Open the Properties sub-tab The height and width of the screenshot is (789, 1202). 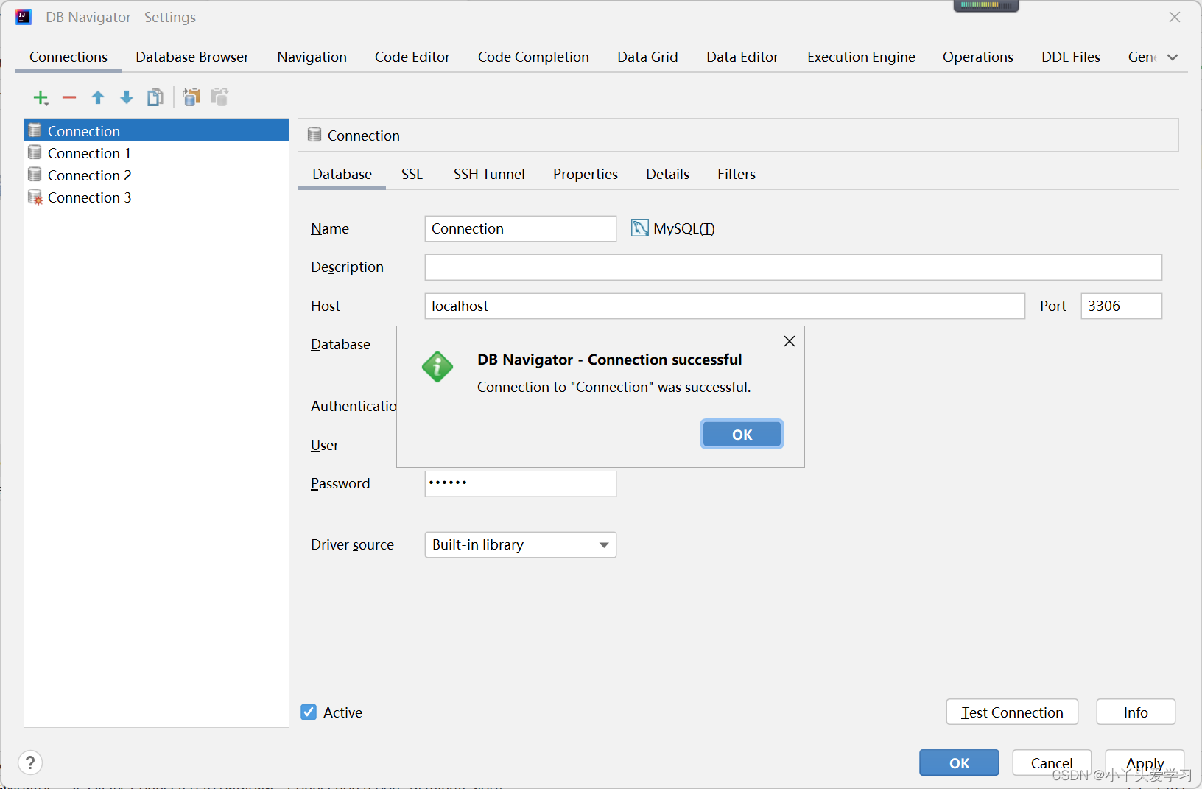(586, 175)
